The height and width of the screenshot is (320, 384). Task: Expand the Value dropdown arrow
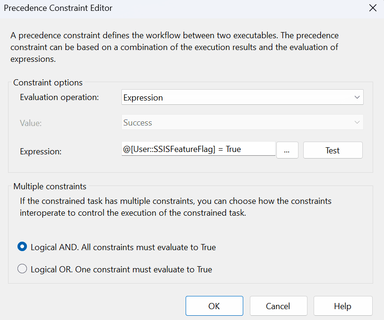357,122
